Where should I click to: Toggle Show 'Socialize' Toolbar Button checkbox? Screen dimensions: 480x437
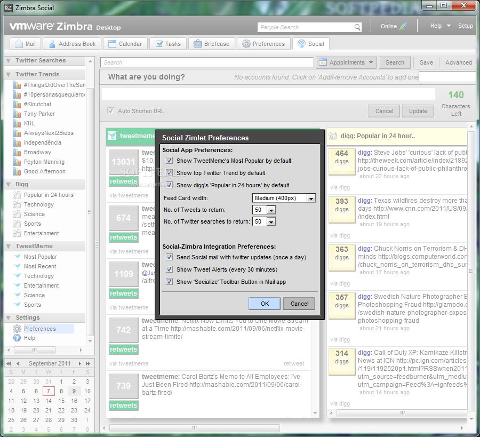click(x=169, y=281)
